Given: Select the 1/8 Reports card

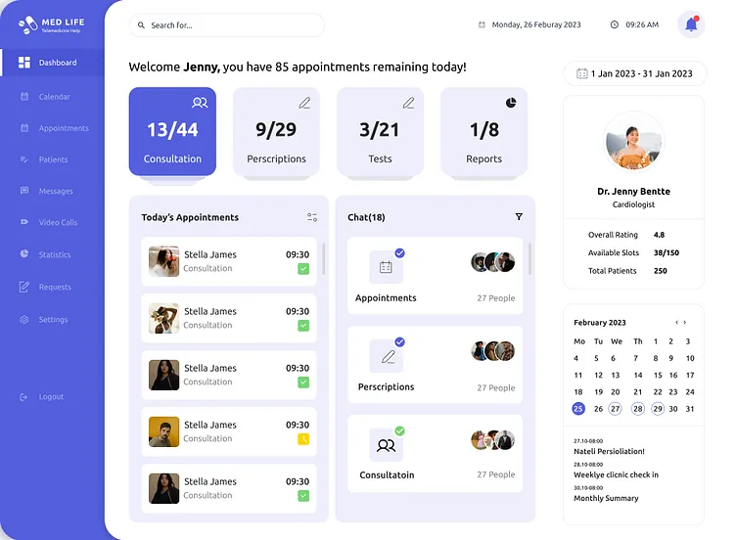Looking at the screenshot, I should [483, 131].
